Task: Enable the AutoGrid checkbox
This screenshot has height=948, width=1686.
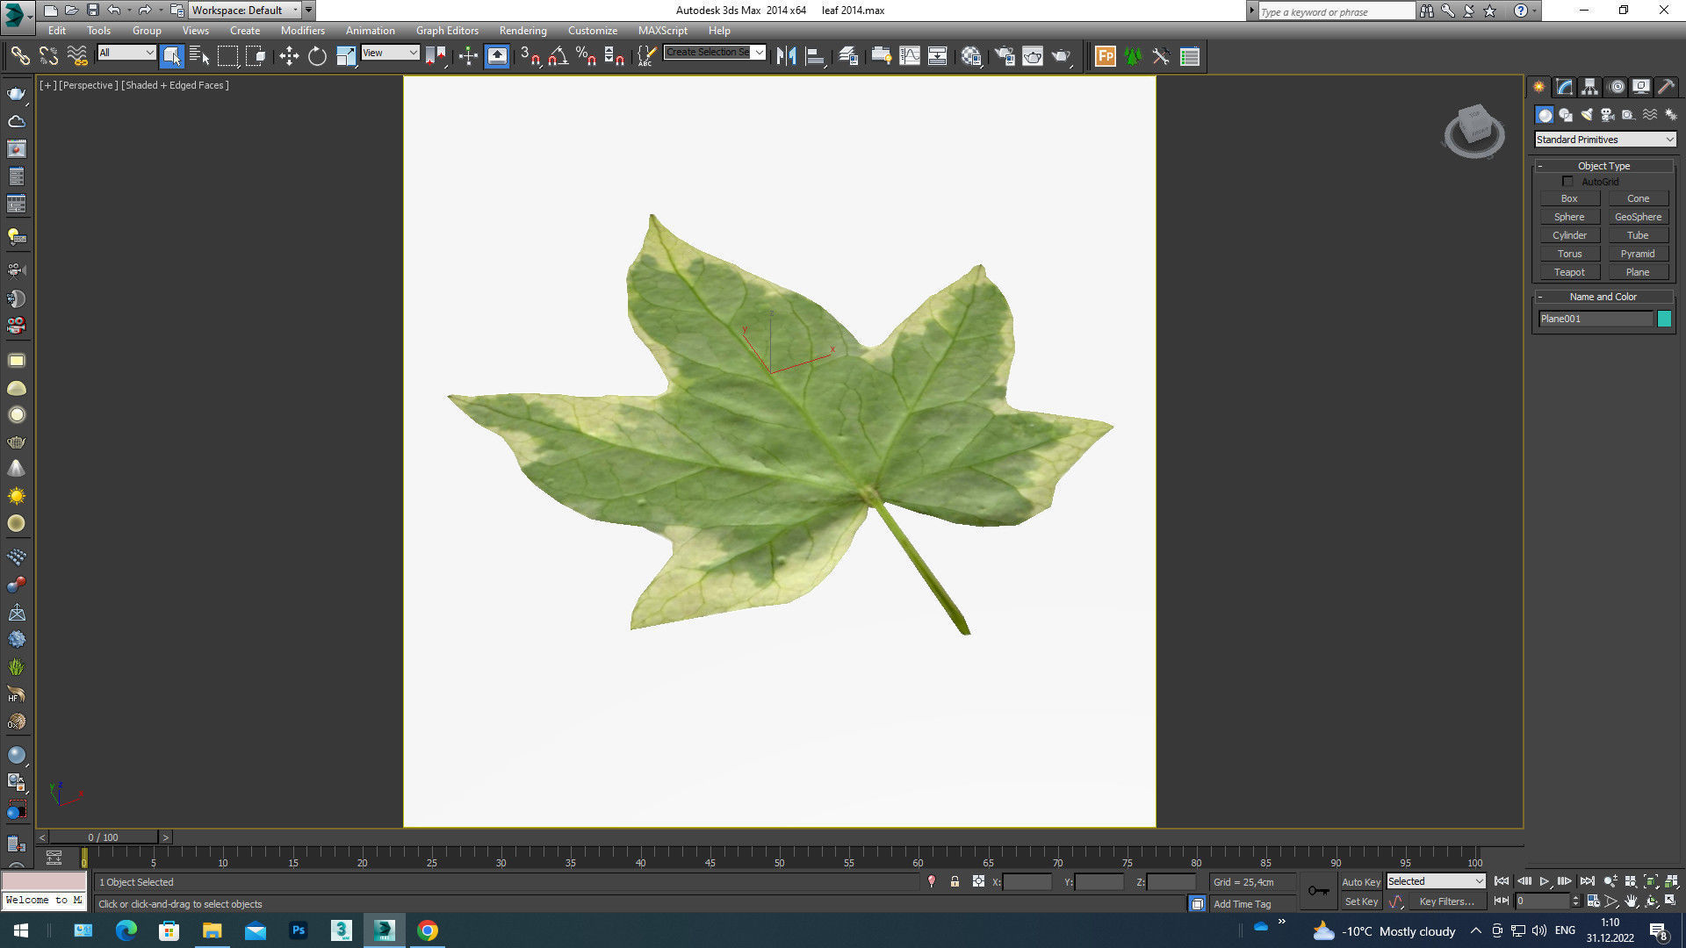Action: pyautogui.click(x=1567, y=182)
